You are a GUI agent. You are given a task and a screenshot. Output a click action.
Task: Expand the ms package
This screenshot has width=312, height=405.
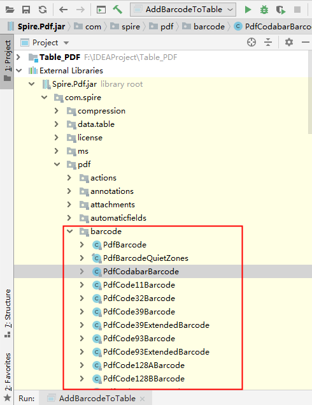(57, 151)
